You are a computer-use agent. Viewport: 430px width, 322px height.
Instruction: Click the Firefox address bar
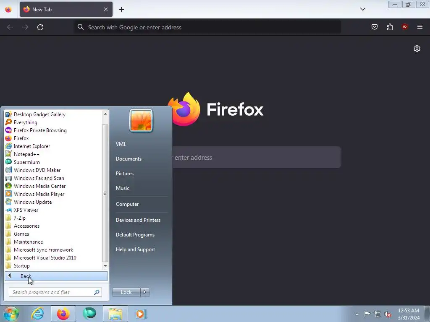tap(207, 27)
